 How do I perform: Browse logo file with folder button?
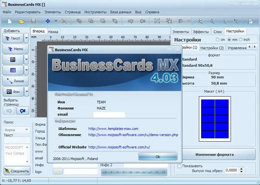tap(58, 172)
